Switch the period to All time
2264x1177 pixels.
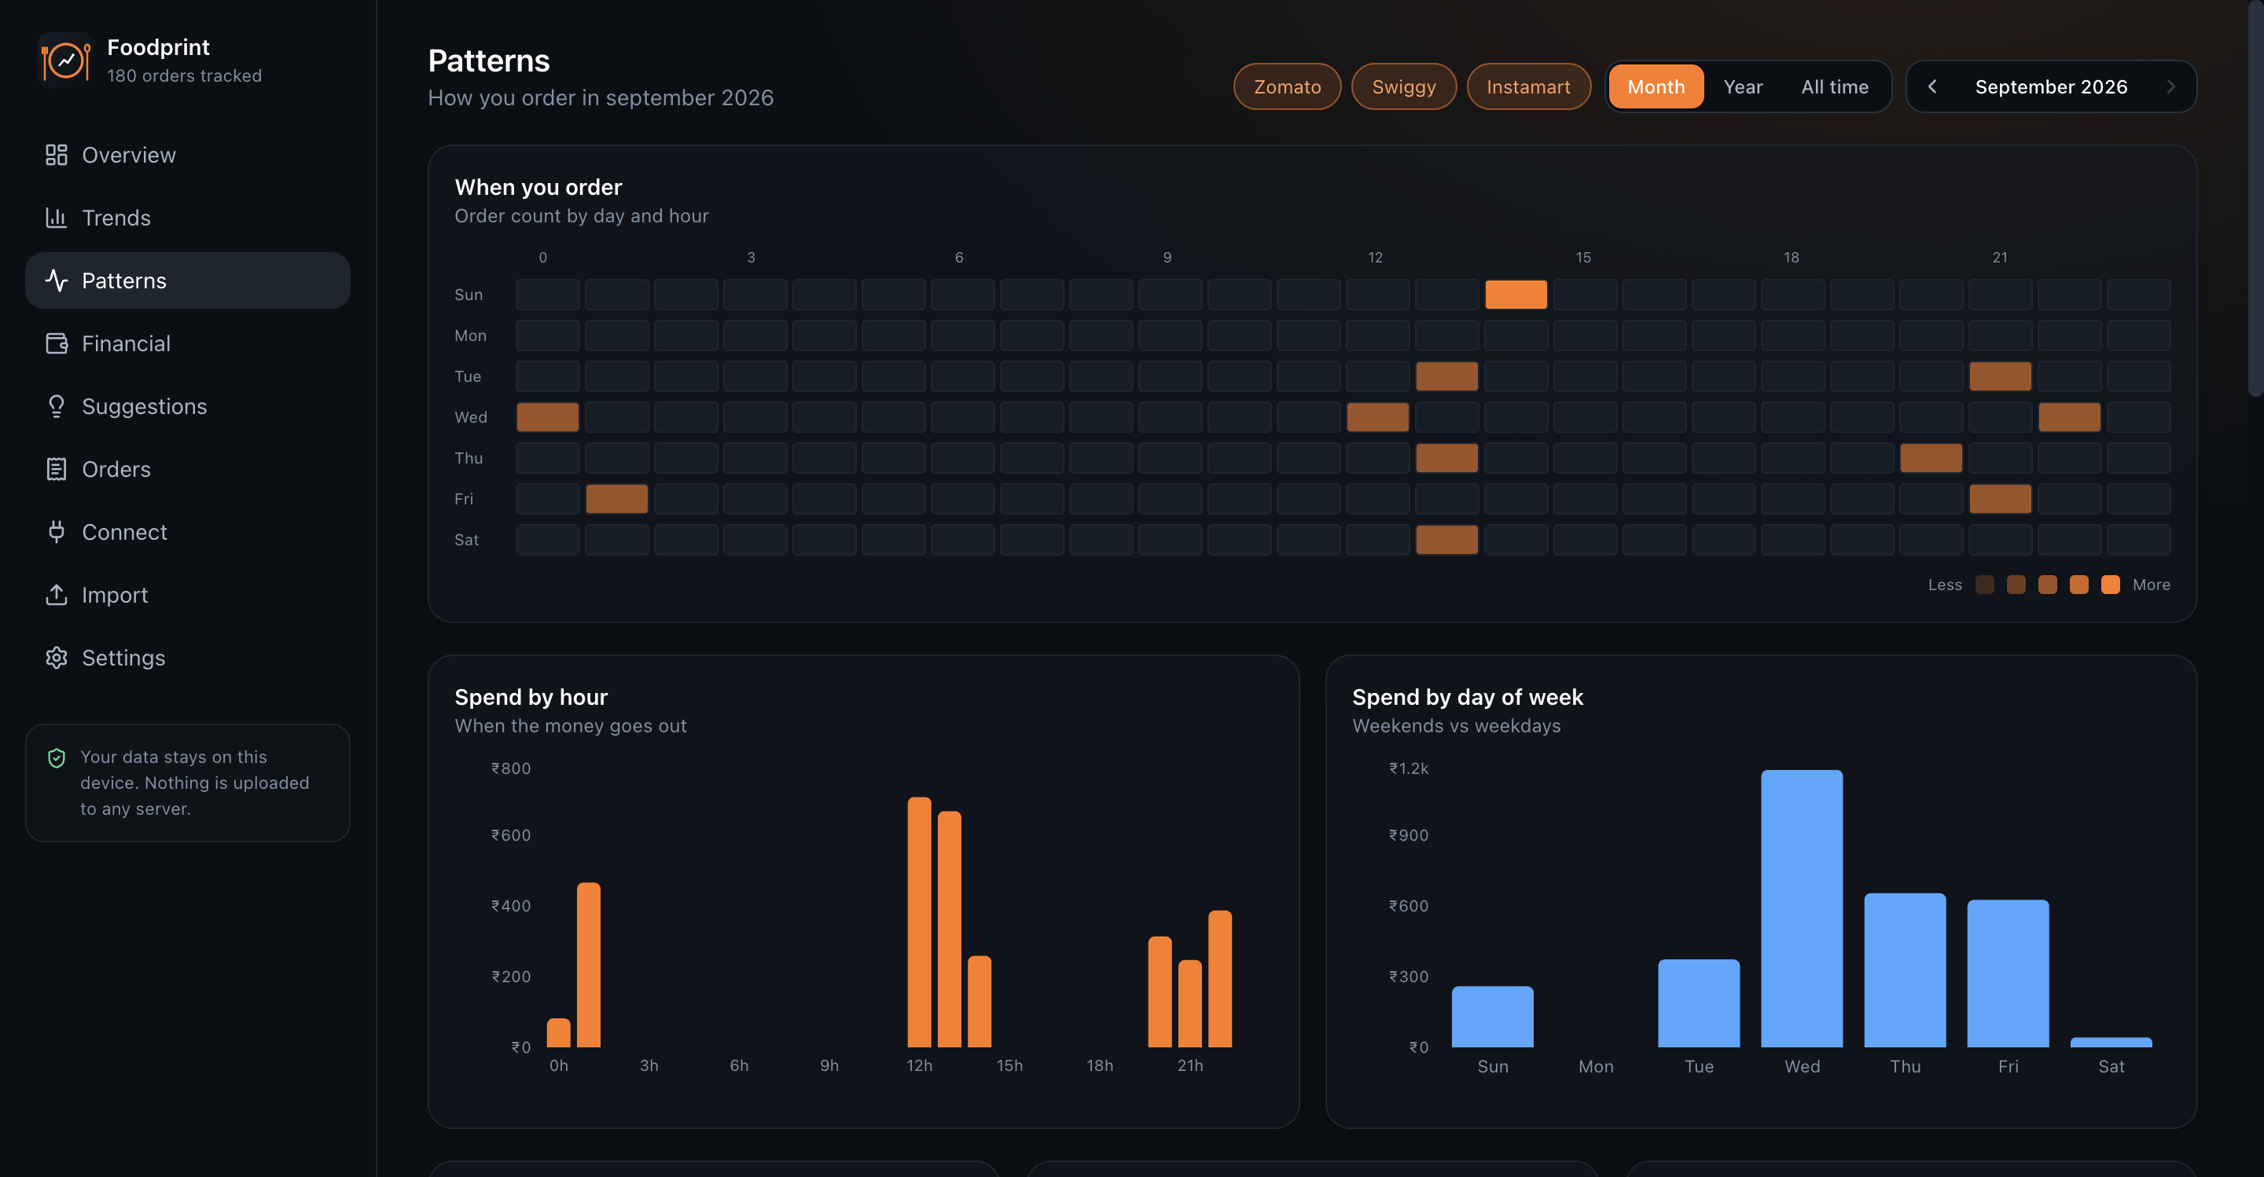point(1834,86)
